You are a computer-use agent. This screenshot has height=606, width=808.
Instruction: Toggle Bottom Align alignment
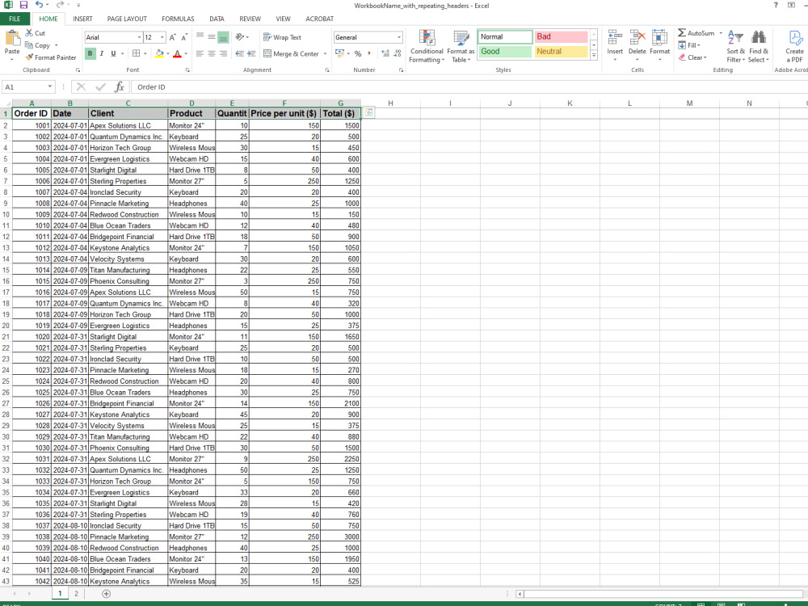point(223,37)
